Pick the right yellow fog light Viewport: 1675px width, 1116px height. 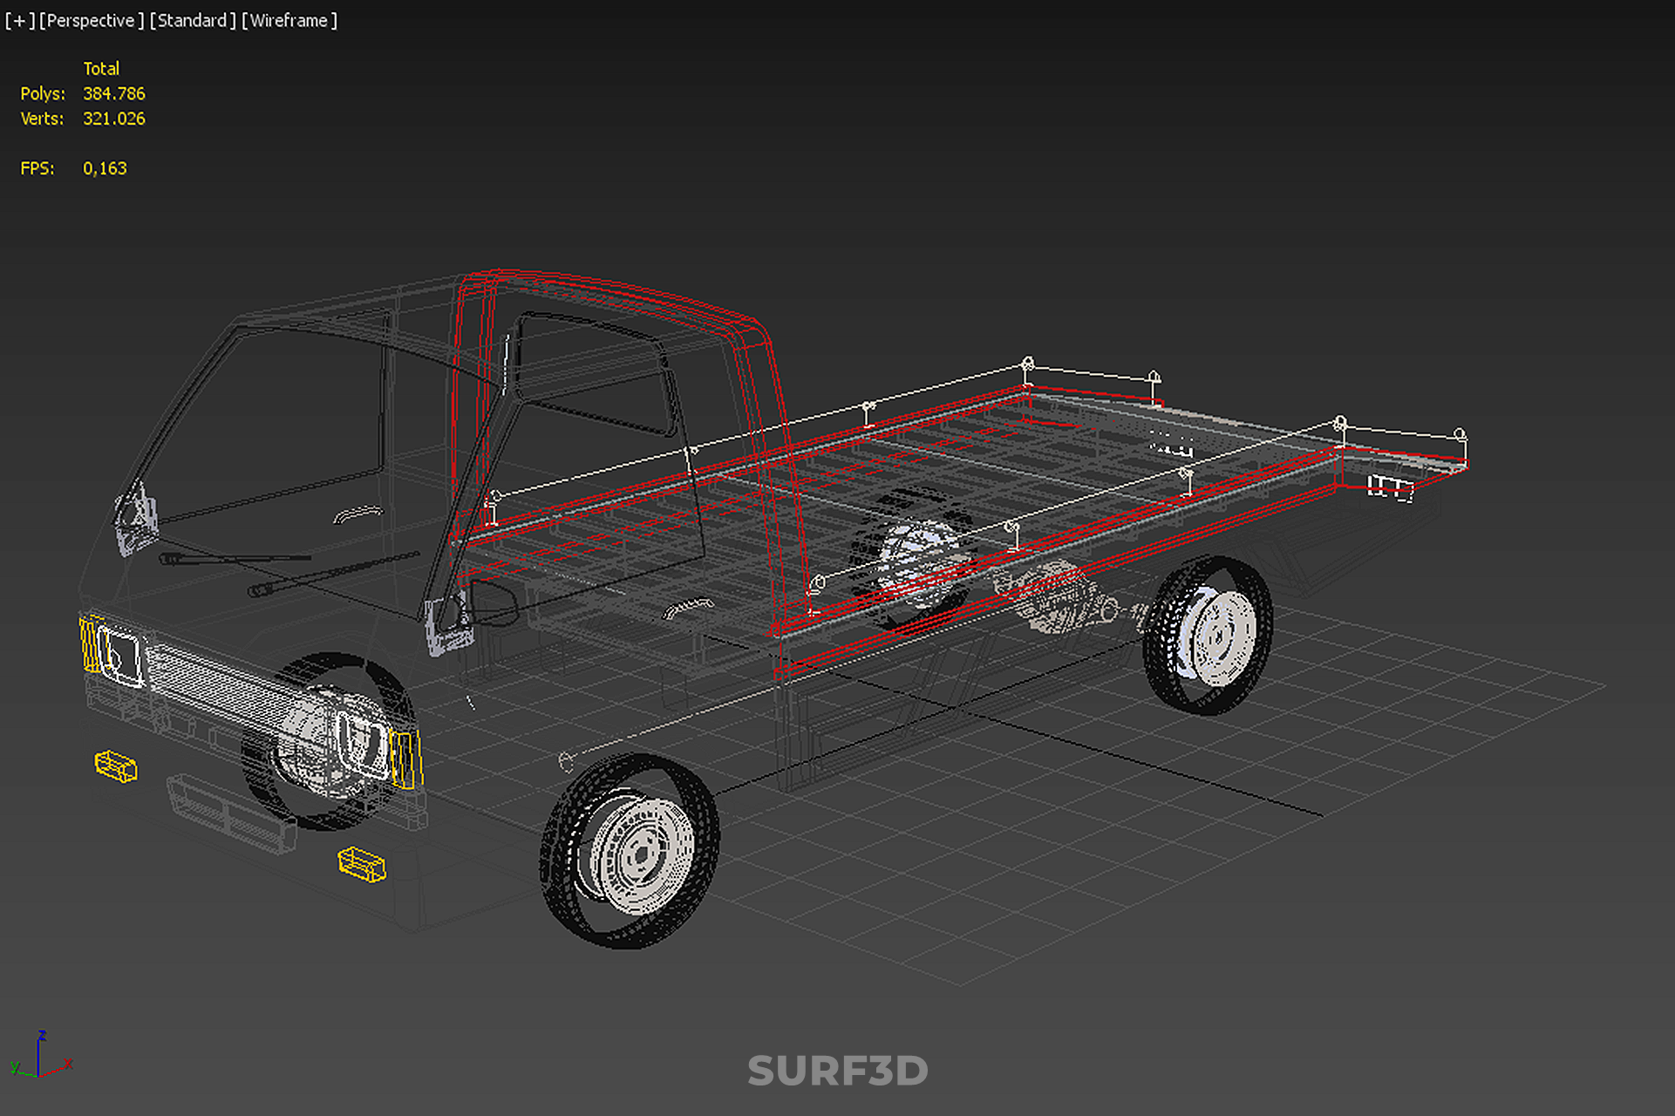[362, 864]
